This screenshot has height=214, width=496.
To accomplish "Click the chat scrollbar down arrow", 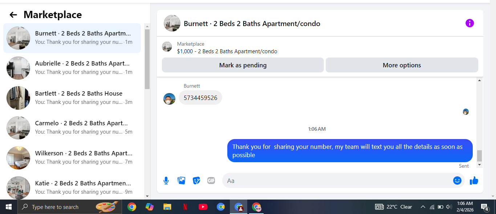I will coord(479,165).
